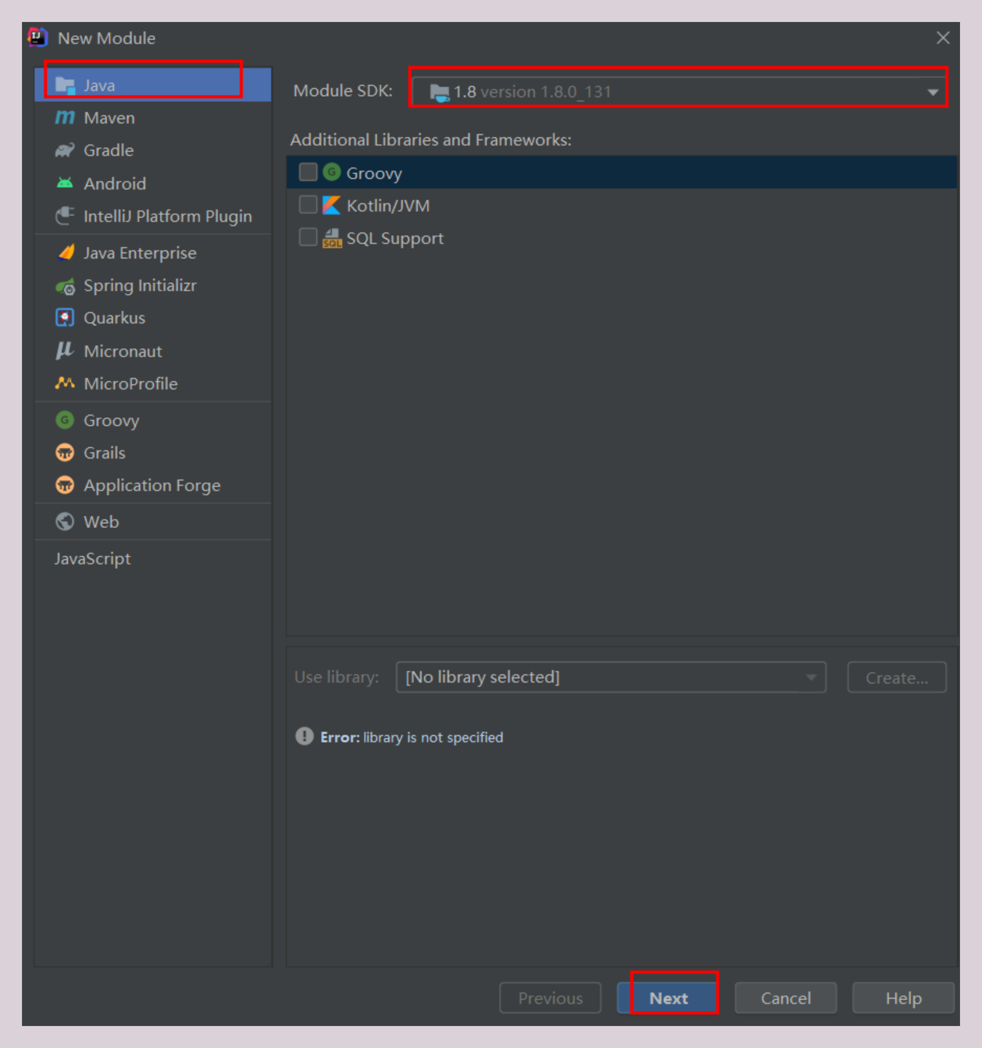The width and height of the screenshot is (982, 1048).
Task: Click the Next button
Action: point(668,998)
